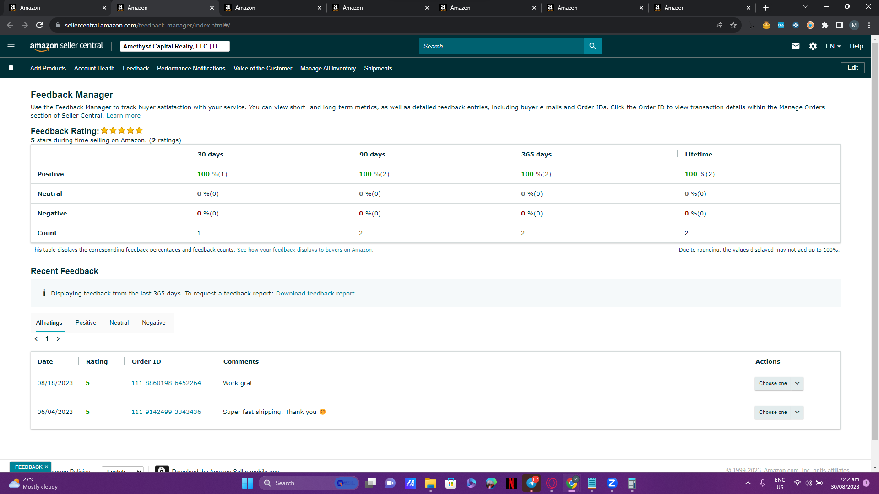
Task: Open Feedback in the navigation bar
Action: [136, 68]
